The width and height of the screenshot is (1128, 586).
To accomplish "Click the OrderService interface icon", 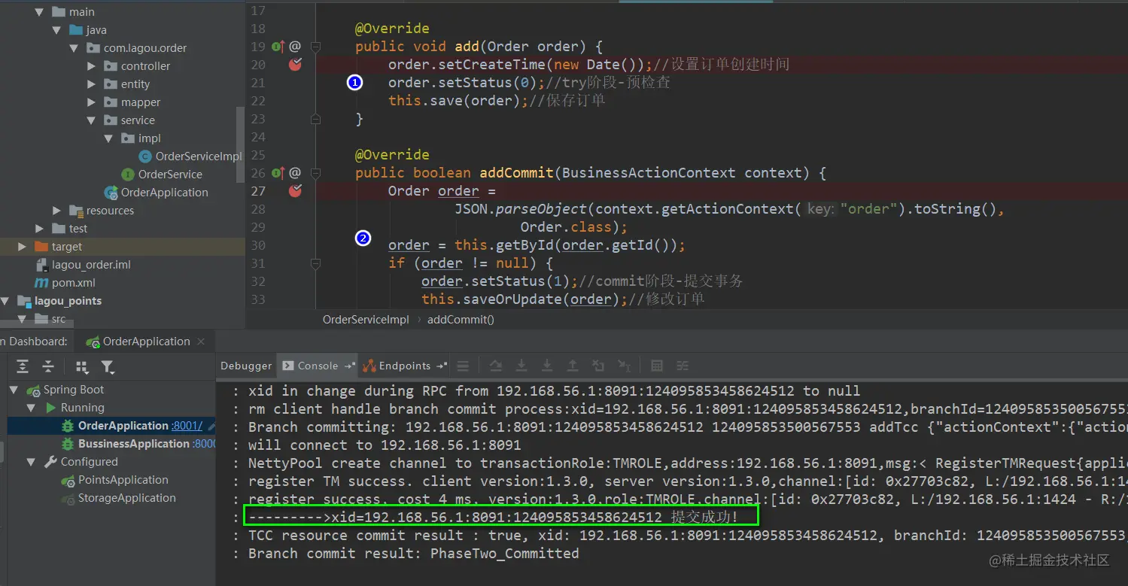I will [128, 175].
